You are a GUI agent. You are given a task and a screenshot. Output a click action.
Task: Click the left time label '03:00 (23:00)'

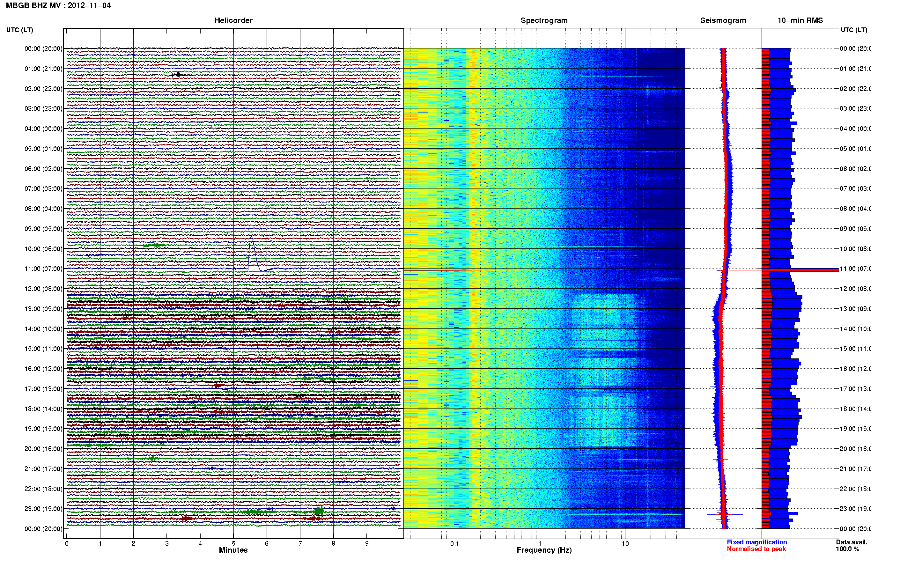[43, 108]
